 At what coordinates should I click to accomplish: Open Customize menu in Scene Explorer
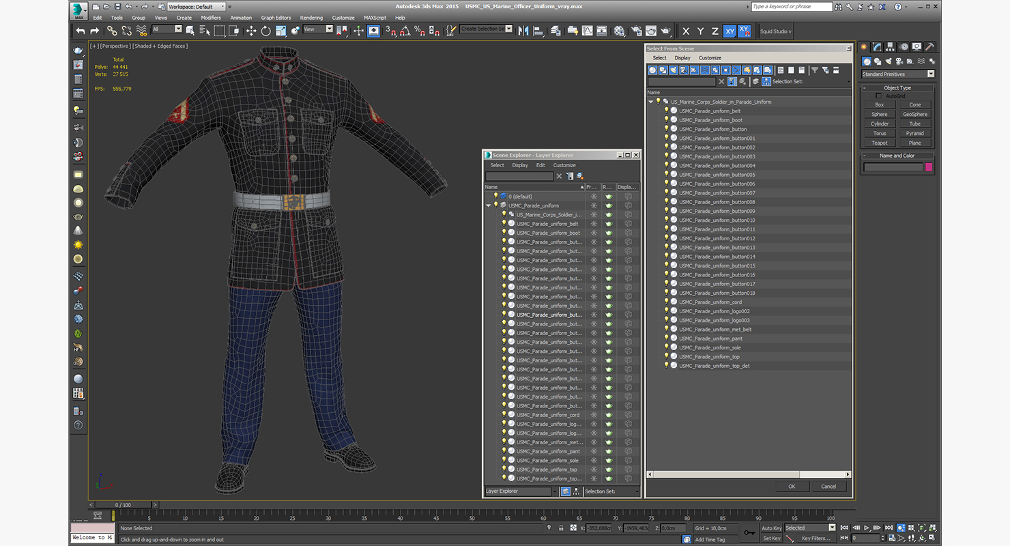click(564, 165)
